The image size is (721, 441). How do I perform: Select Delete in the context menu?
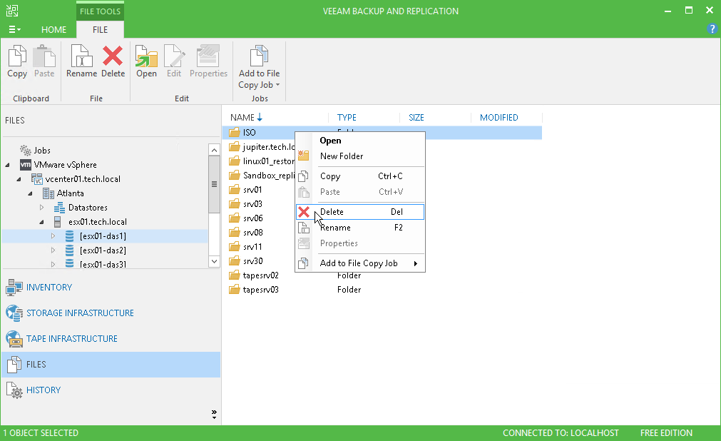tap(359, 212)
